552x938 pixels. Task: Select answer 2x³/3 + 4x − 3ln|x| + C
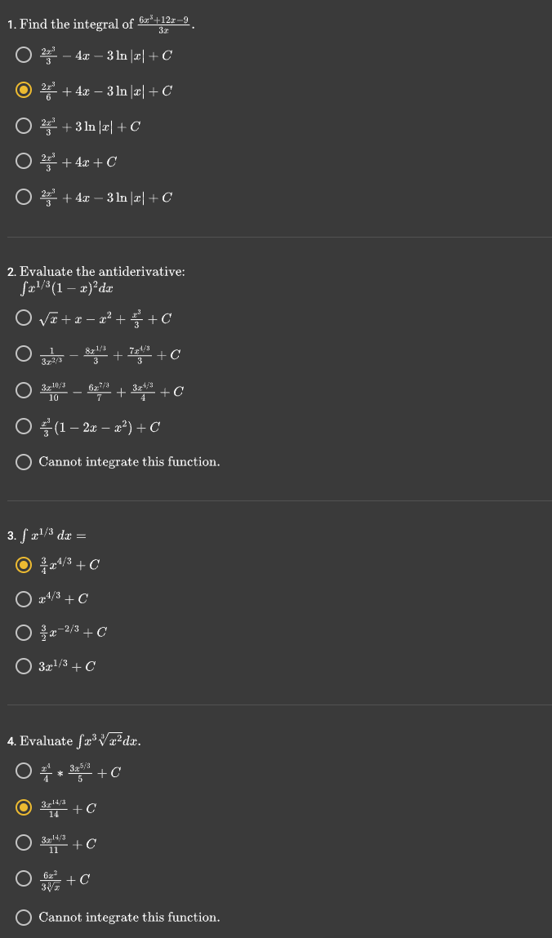coord(23,196)
